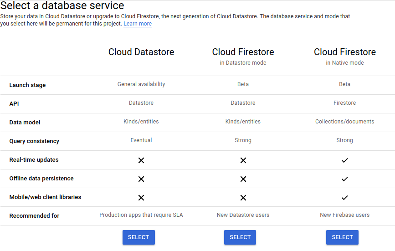
Task: Click the 'New Firebase users' cell
Action: click(344, 215)
